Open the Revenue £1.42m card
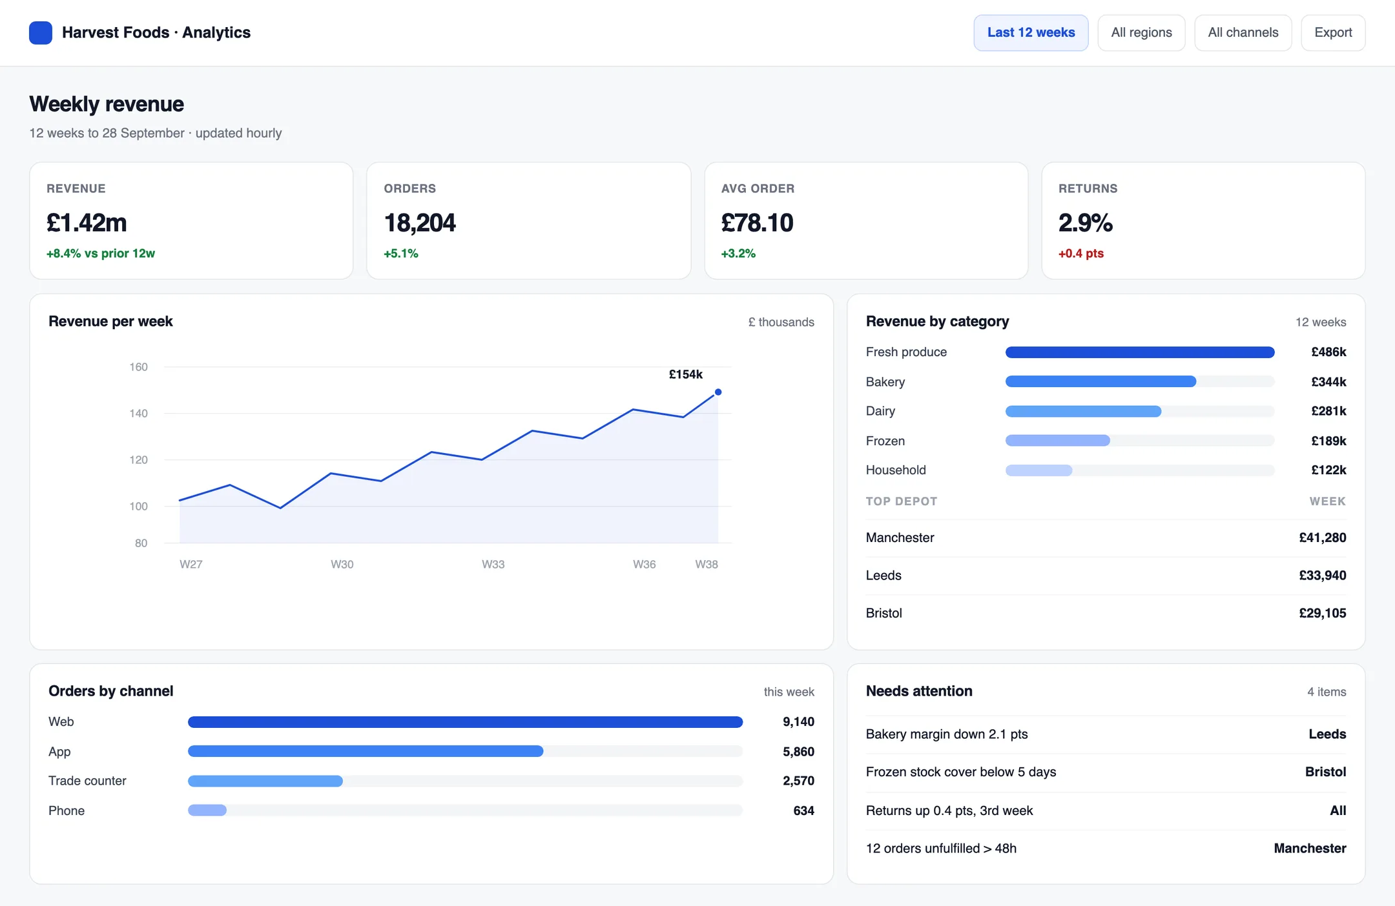The width and height of the screenshot is (1395, 906). point(191,221)
